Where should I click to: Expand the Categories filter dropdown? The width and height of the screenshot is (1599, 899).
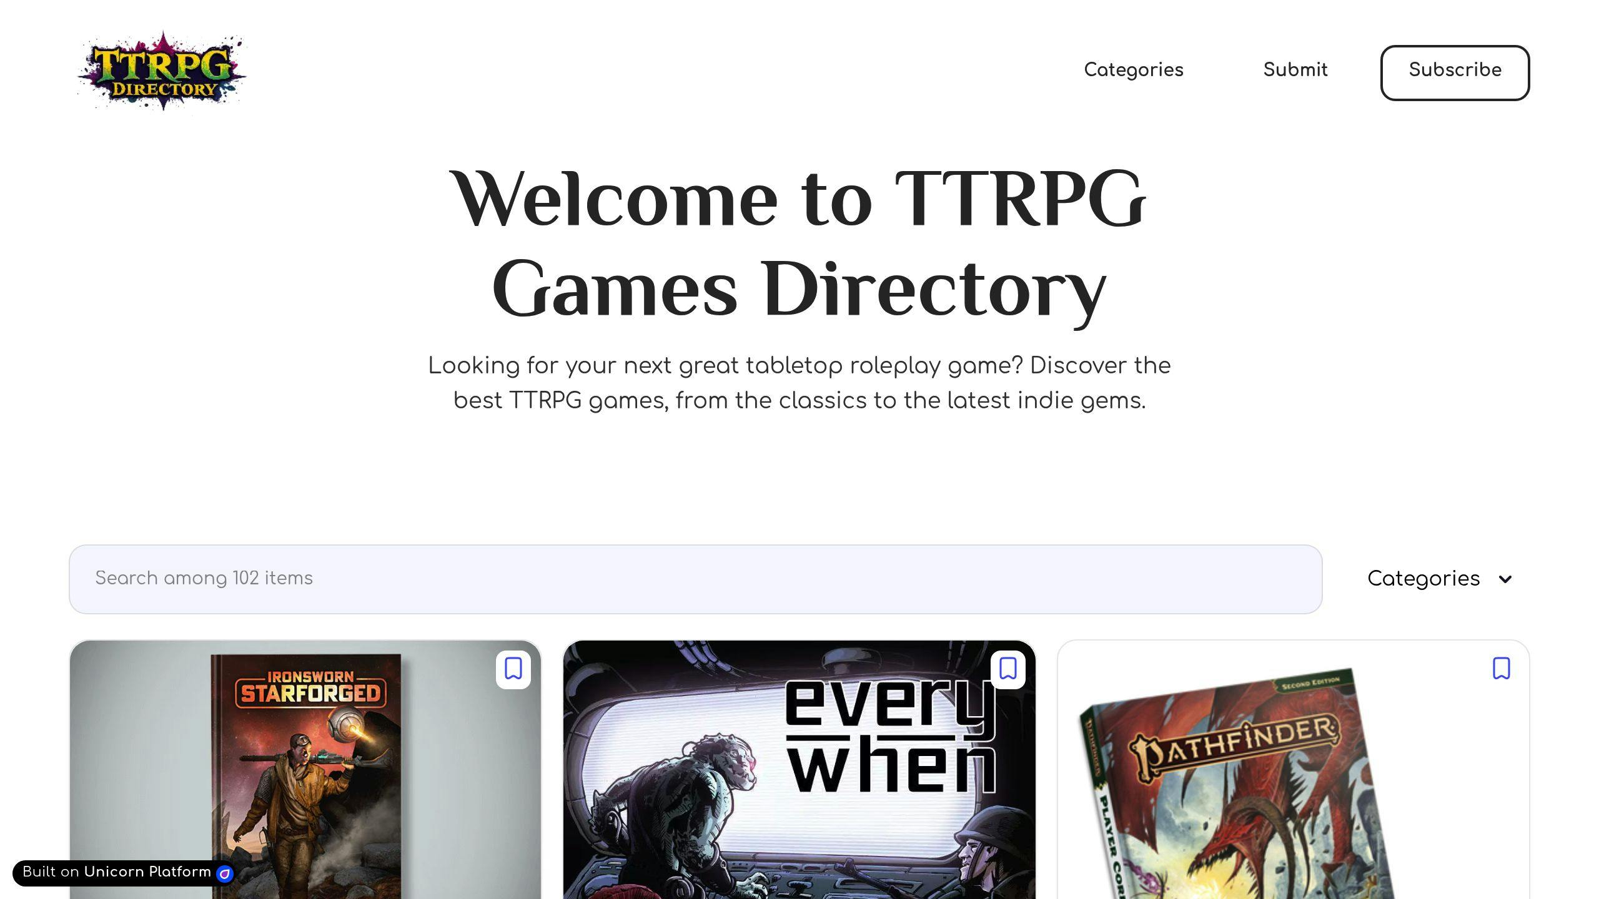1440,579
